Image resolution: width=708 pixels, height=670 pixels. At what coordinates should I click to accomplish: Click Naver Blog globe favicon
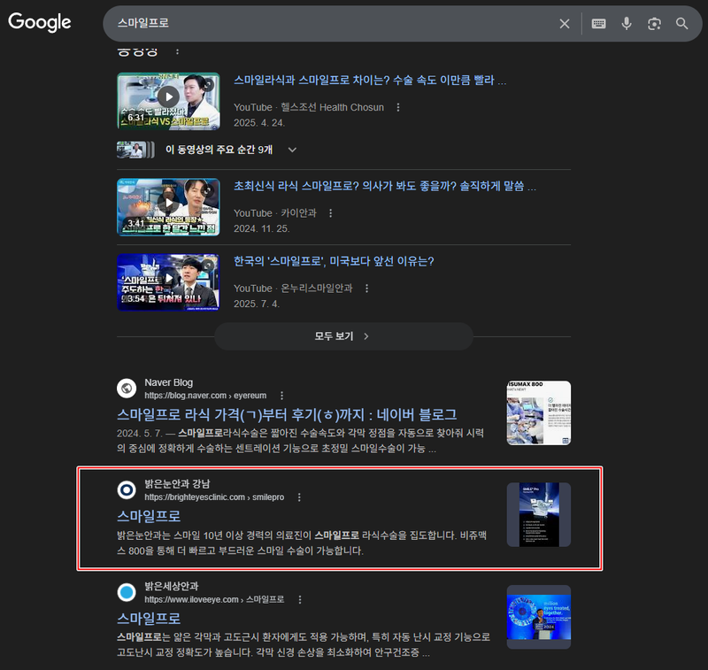coord(127,389)
